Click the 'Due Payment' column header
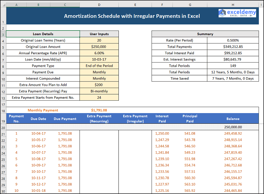The image size is (264, 194). (65, 119)
